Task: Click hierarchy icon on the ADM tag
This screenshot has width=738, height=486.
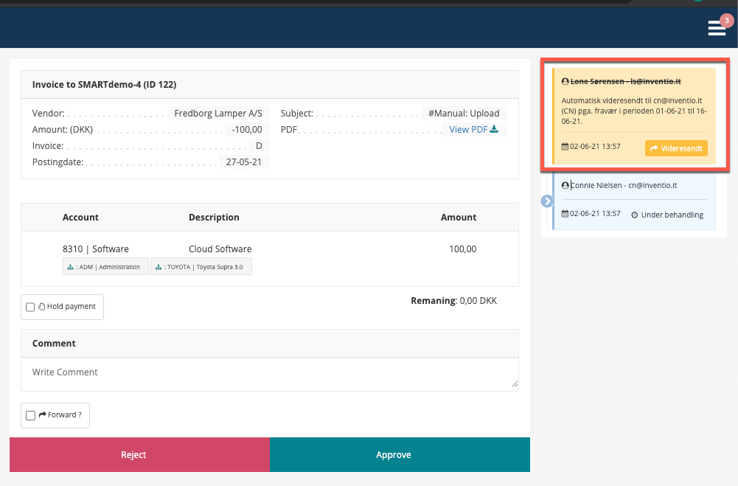Action: 70,267
